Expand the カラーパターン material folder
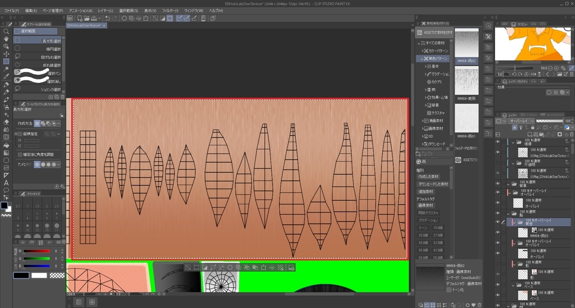Viewport: 575px width, 308px height. click(x=423, y=51)
